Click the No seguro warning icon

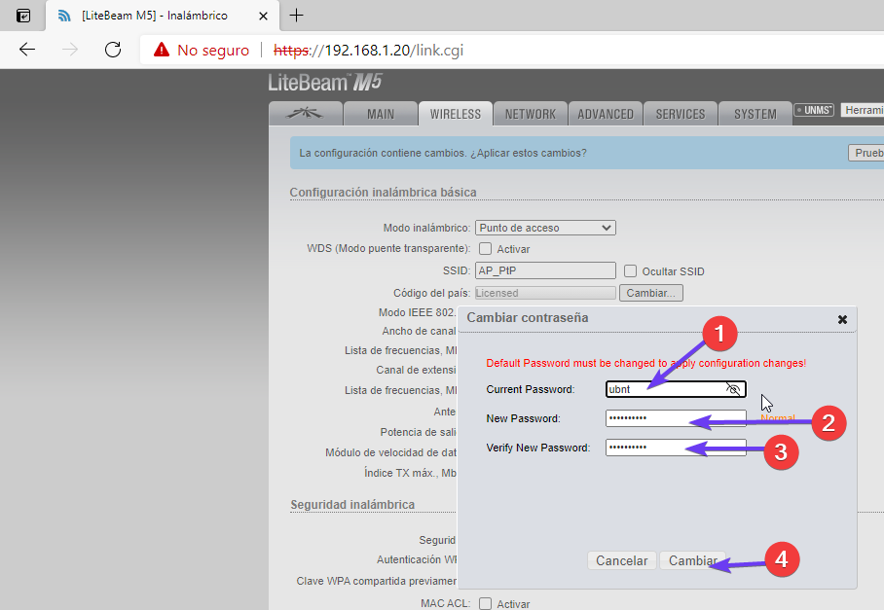(x=162, y=50)
